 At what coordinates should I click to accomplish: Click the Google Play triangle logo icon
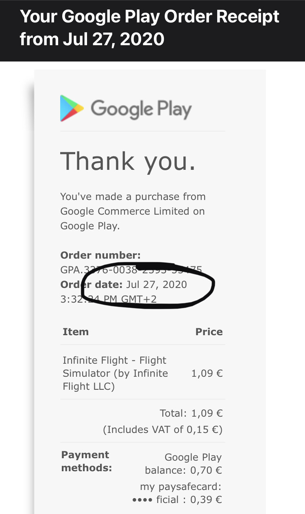tap(72, 108)
